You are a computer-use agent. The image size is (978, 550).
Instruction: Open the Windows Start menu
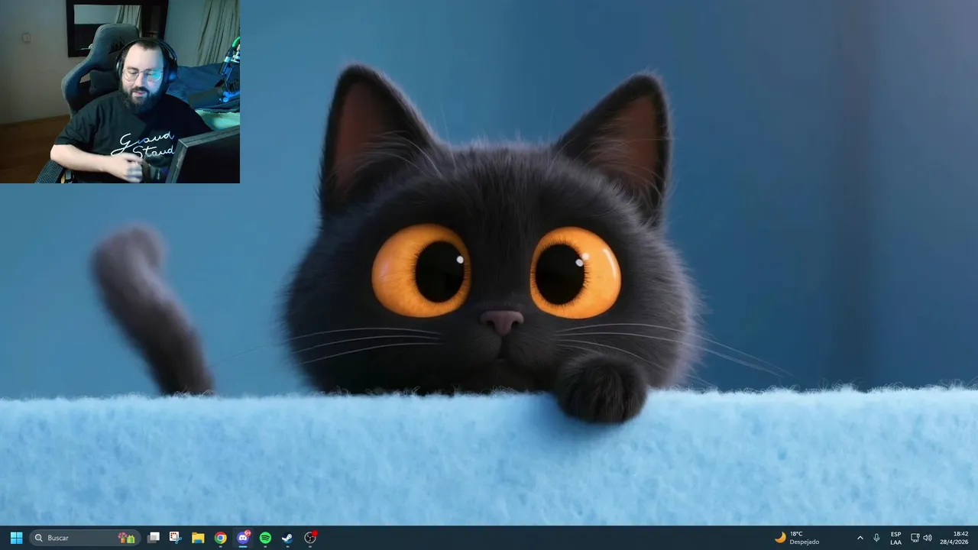16,538
